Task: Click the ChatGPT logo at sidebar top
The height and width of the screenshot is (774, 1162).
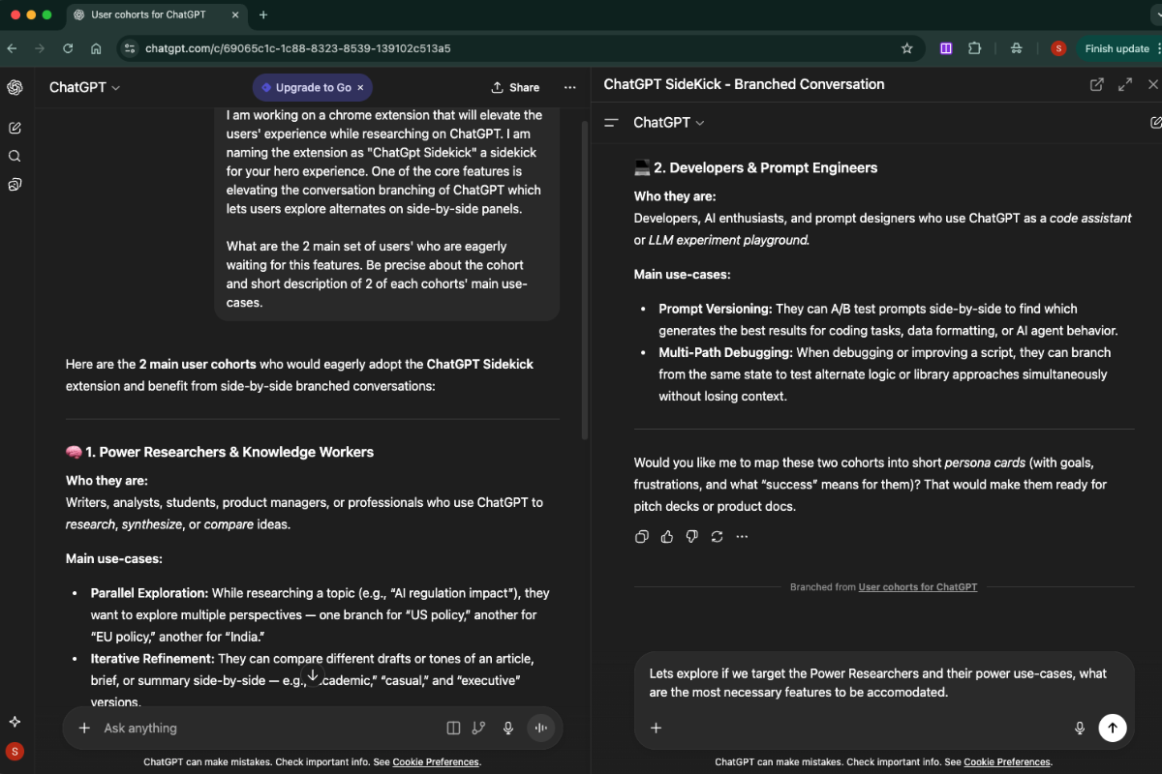Action: tap(15, 87)
